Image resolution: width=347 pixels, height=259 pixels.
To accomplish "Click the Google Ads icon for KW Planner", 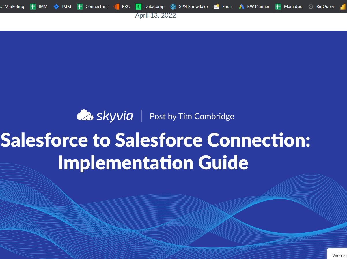I will tap(242, 7).
